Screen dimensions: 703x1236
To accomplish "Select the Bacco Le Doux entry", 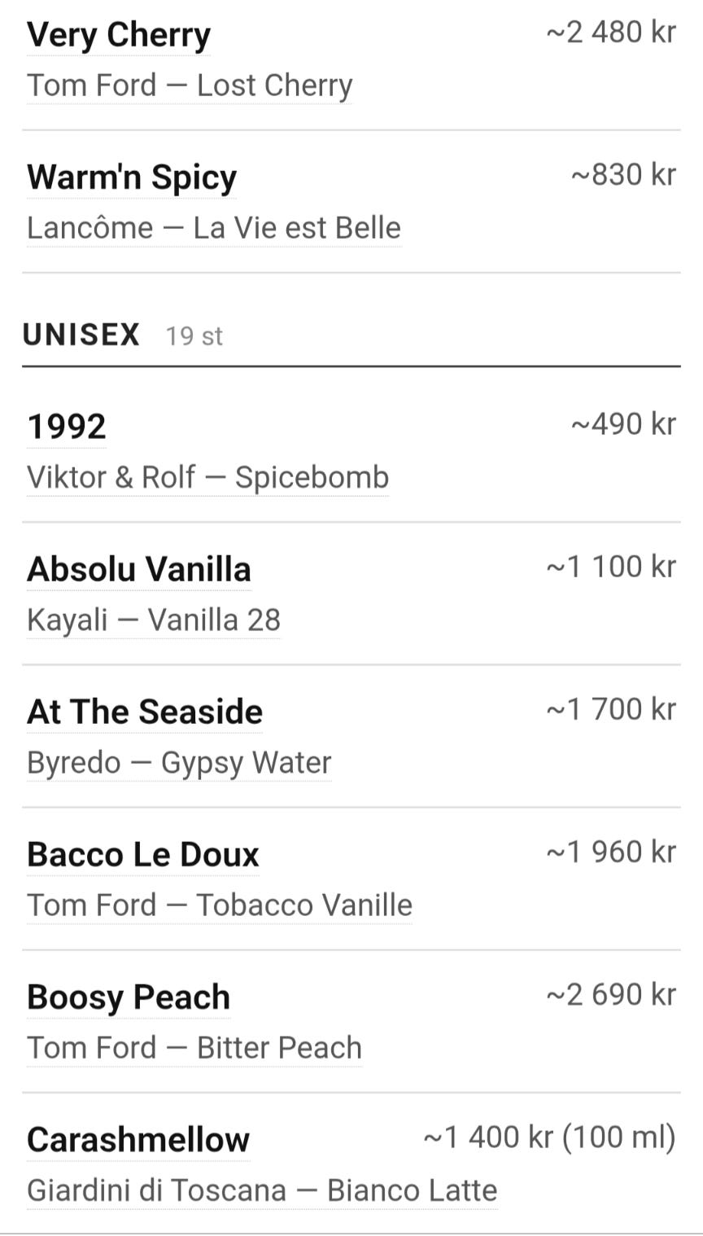I will point(143,855).
